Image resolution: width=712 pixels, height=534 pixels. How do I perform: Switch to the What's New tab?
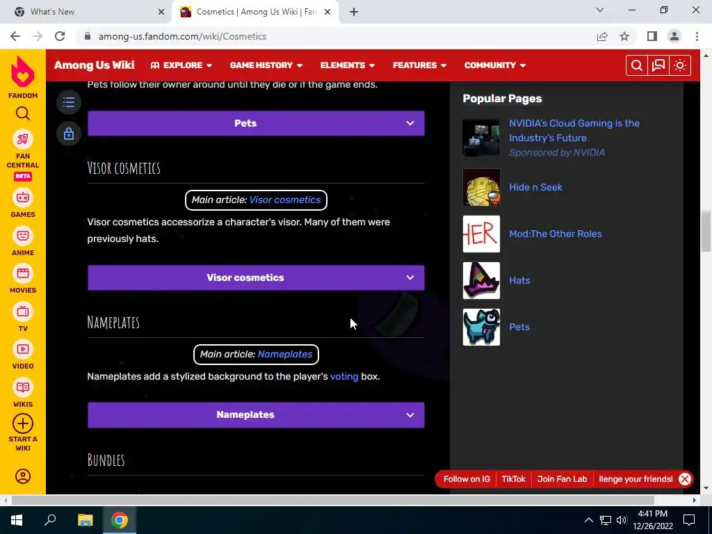tap(86, 12)
